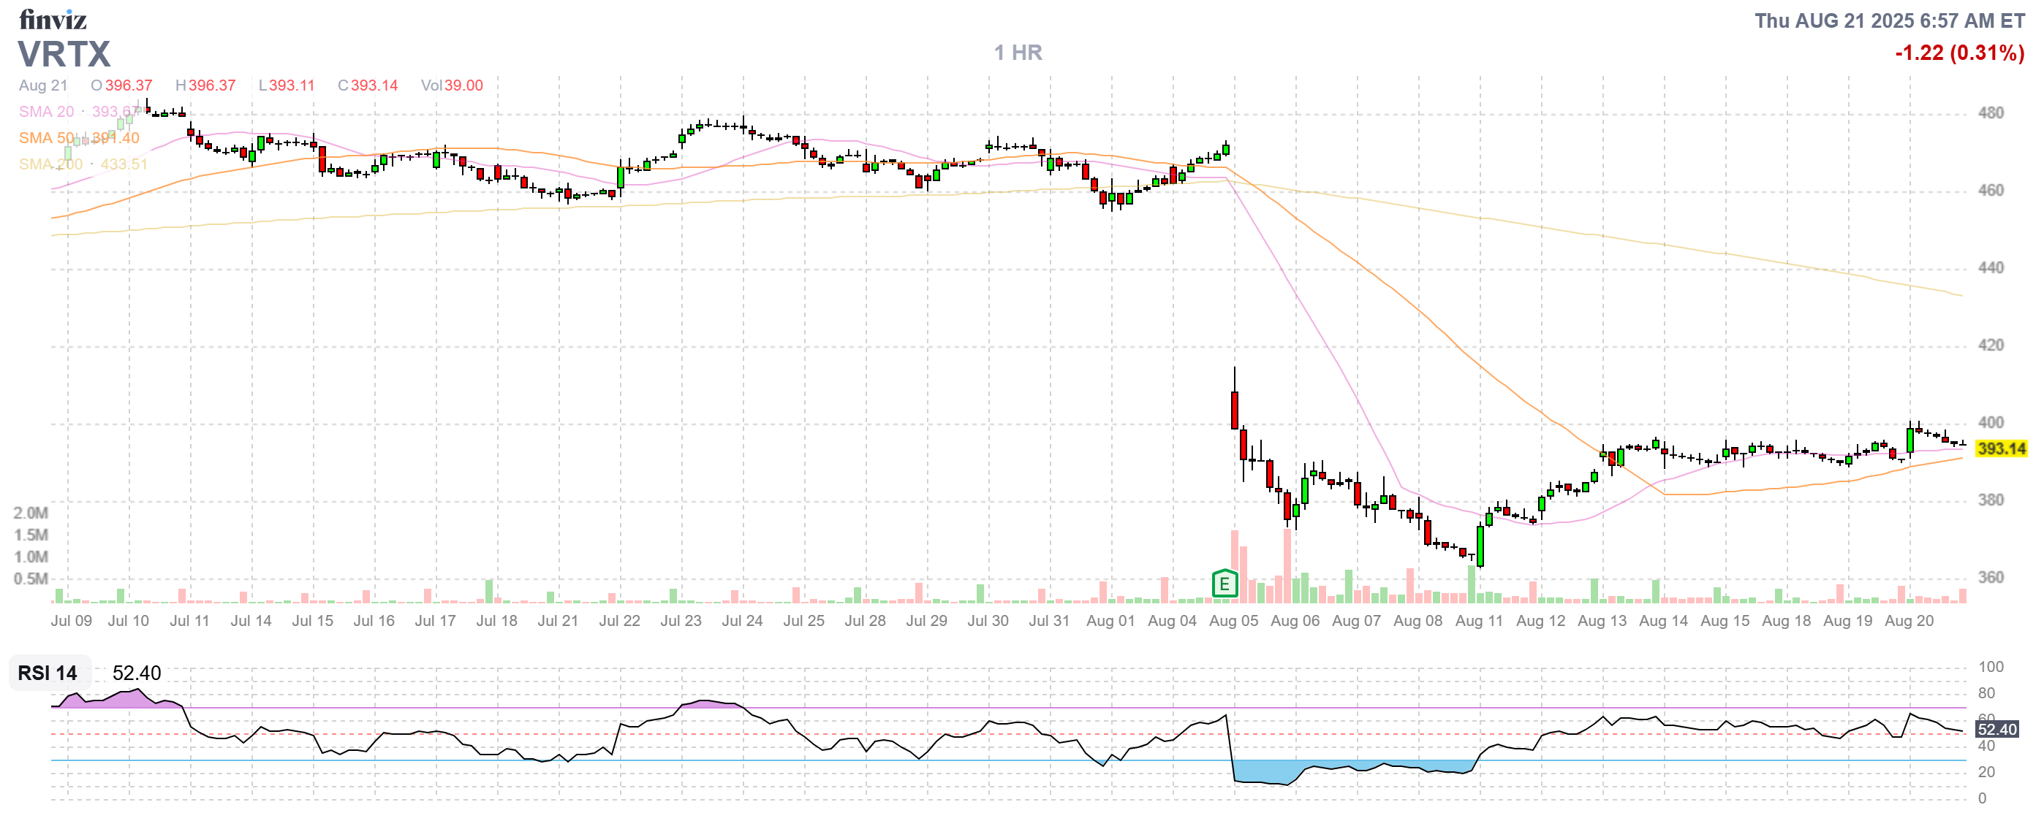Click the Vol 39.00 readout
This screenshot has height=821, width=2044.
click(x=452, y=85)
